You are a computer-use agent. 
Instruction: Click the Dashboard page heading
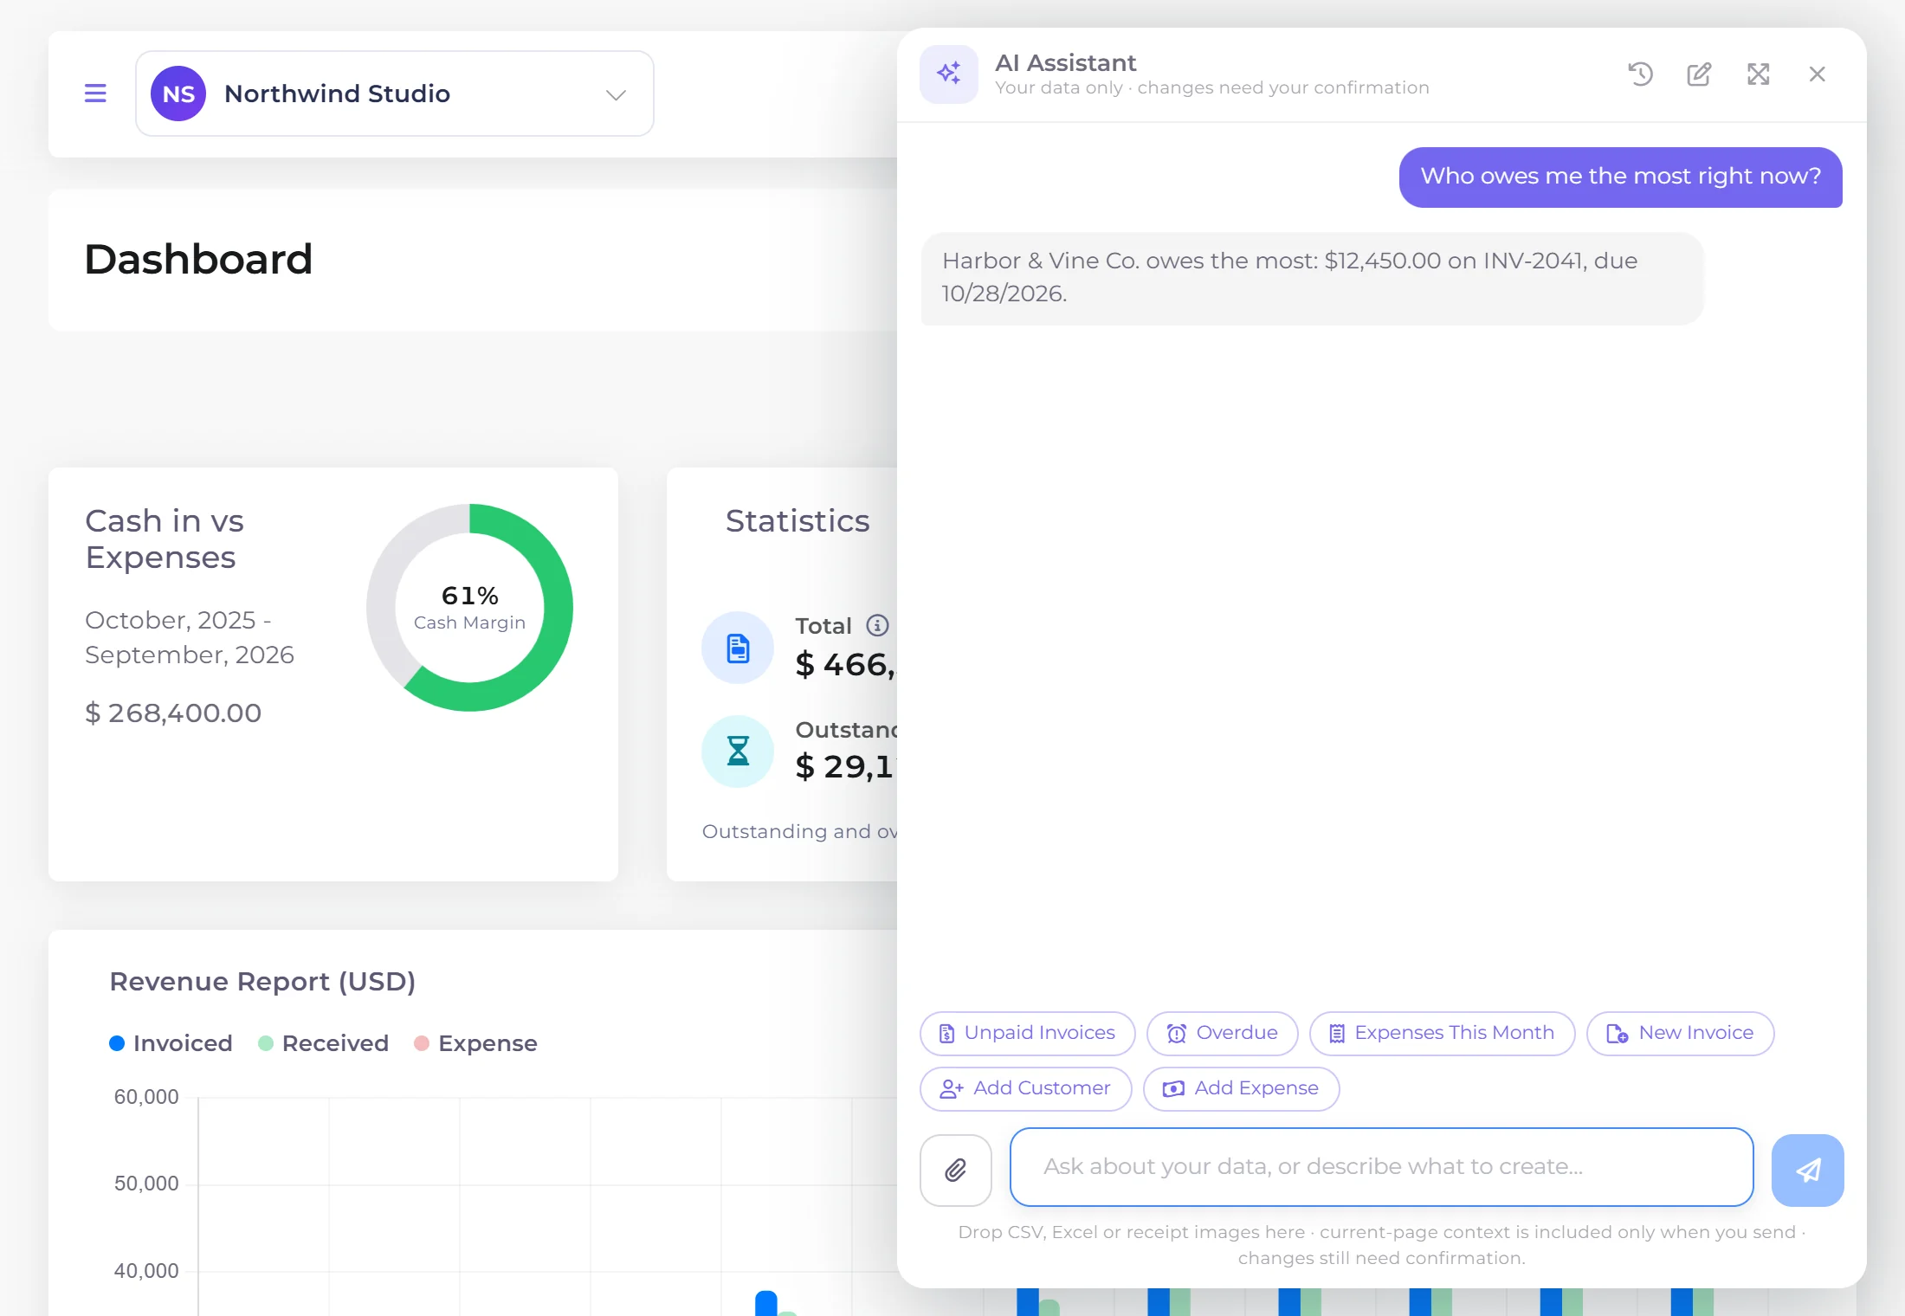tap(198, 259)
